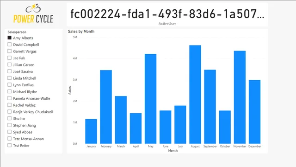This screenshot has height=167, width=296.
Task: Click the 'November' axis label
Action: coord(240,147)
